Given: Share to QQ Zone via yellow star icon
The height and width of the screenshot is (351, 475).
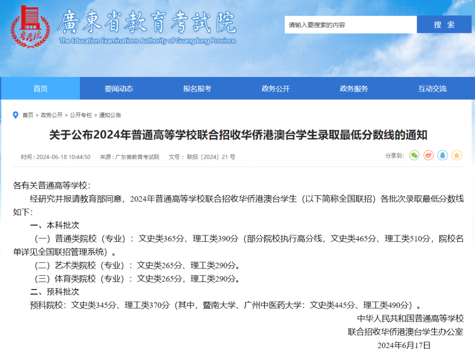Looking at the screenshot, I should click(457, 155).
